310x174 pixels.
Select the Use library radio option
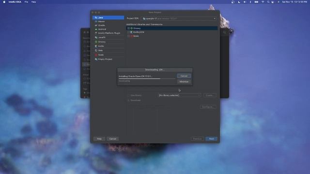(129, 95)
